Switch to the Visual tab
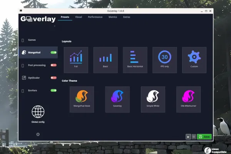Image resolution: width=231 pixels, height=154 pixels. click(79, 17)
